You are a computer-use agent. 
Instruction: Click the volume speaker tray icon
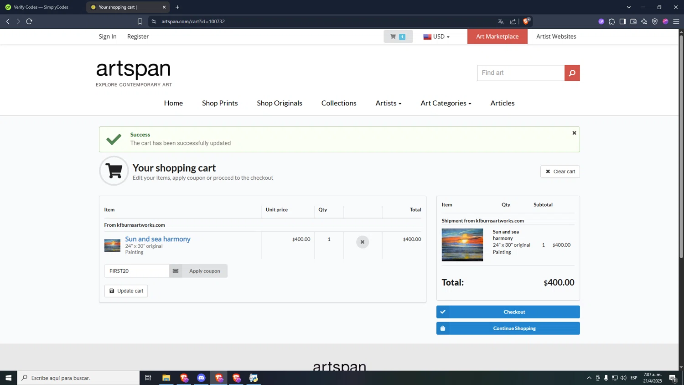point(623,378)
